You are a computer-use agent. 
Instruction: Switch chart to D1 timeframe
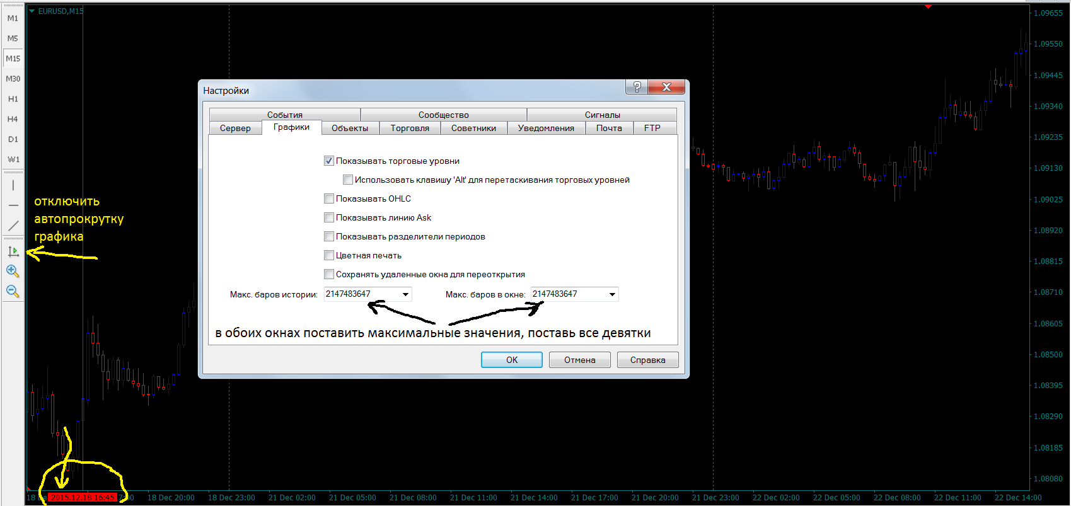13,139
